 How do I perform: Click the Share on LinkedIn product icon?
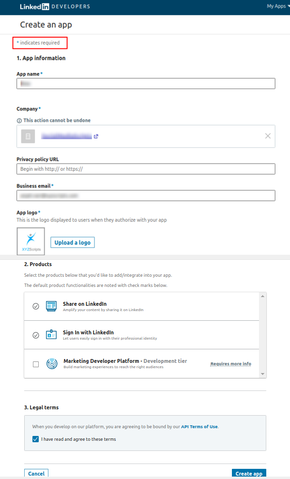click(51, 306)
